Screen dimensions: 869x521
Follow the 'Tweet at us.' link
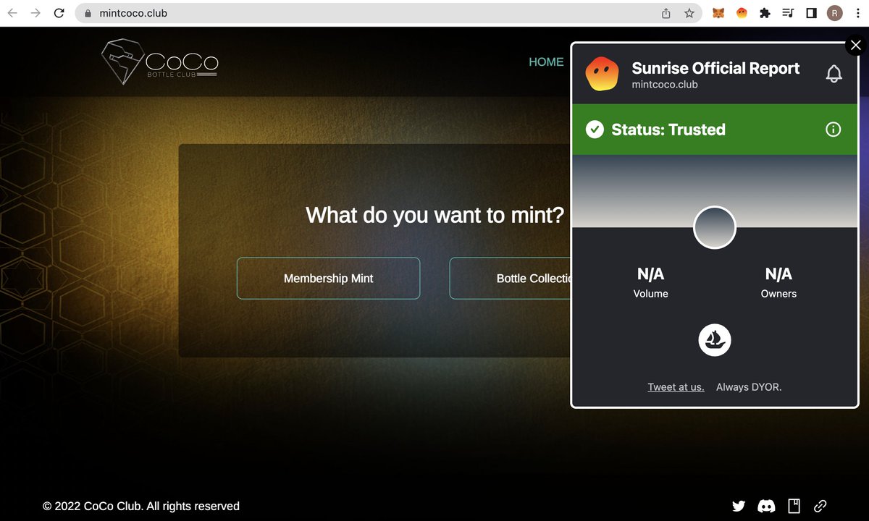click(x=676, y=387)
